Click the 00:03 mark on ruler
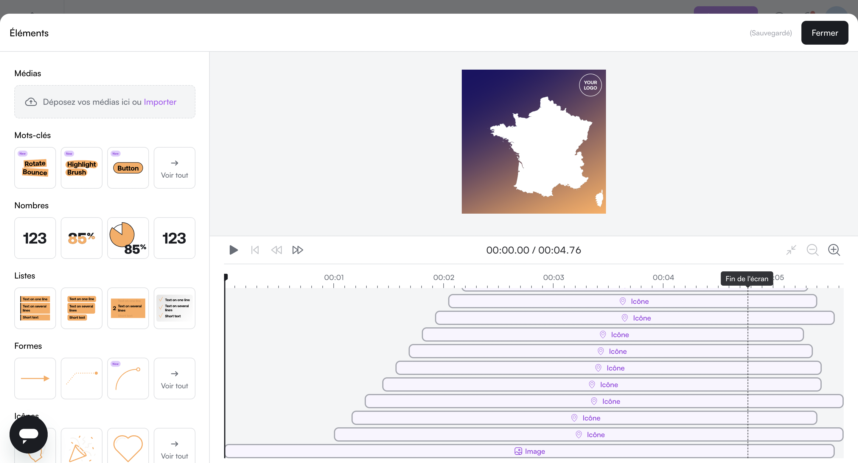 click(x=553, y=277)
